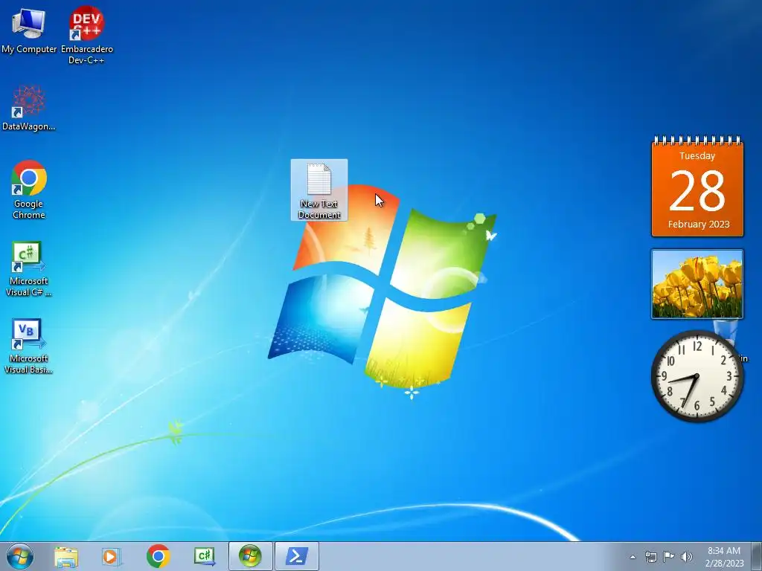Viewport: 762px width, 571px height.
Task: Click the Tuesday label on calendar gadget
Action: tap(697, 156)
